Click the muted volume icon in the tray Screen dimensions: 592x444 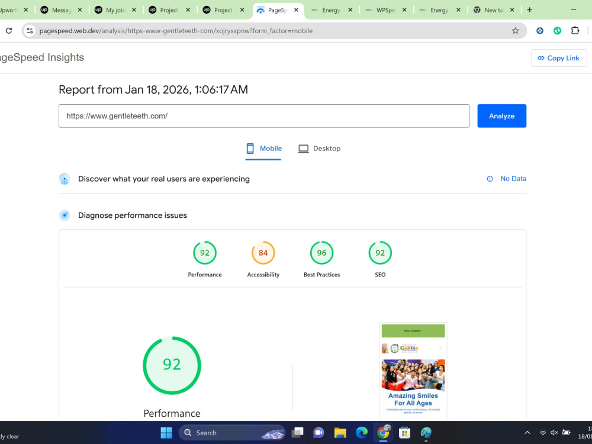(x=554, y=433)
